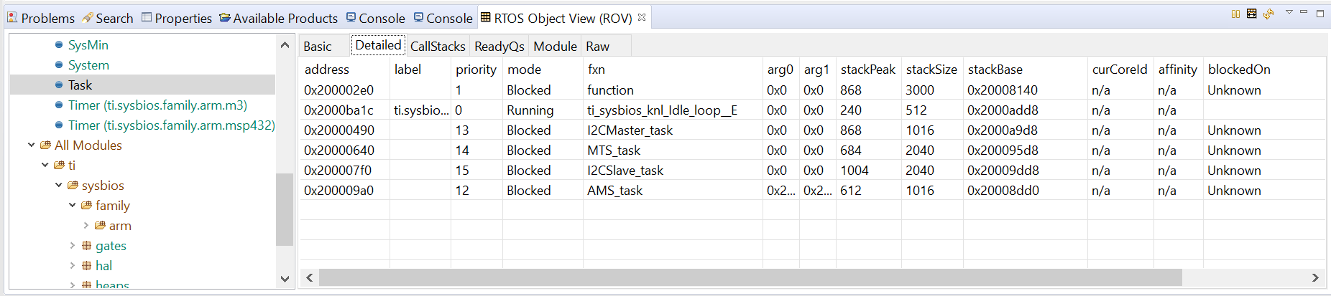Click the auto-fit columns icon

point(1251,14)
